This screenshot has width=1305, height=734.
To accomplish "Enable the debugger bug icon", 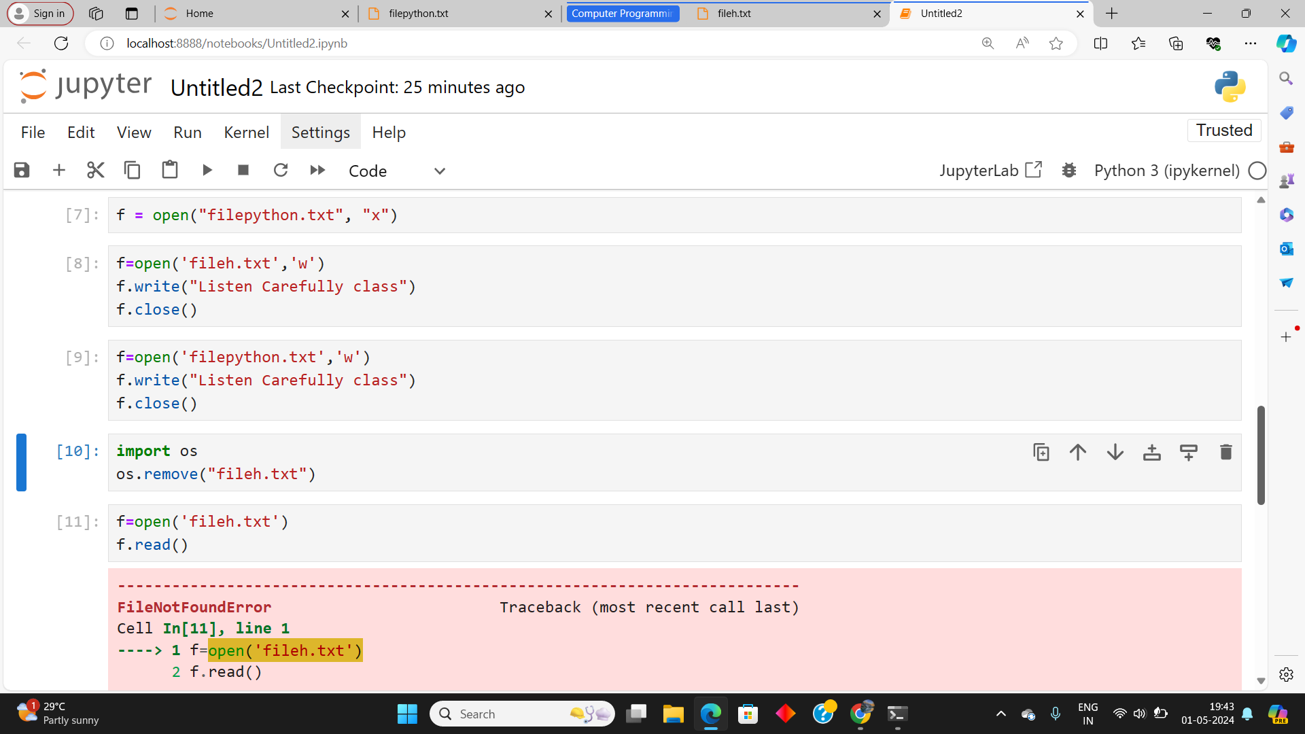I will (x=1069, y=170).
